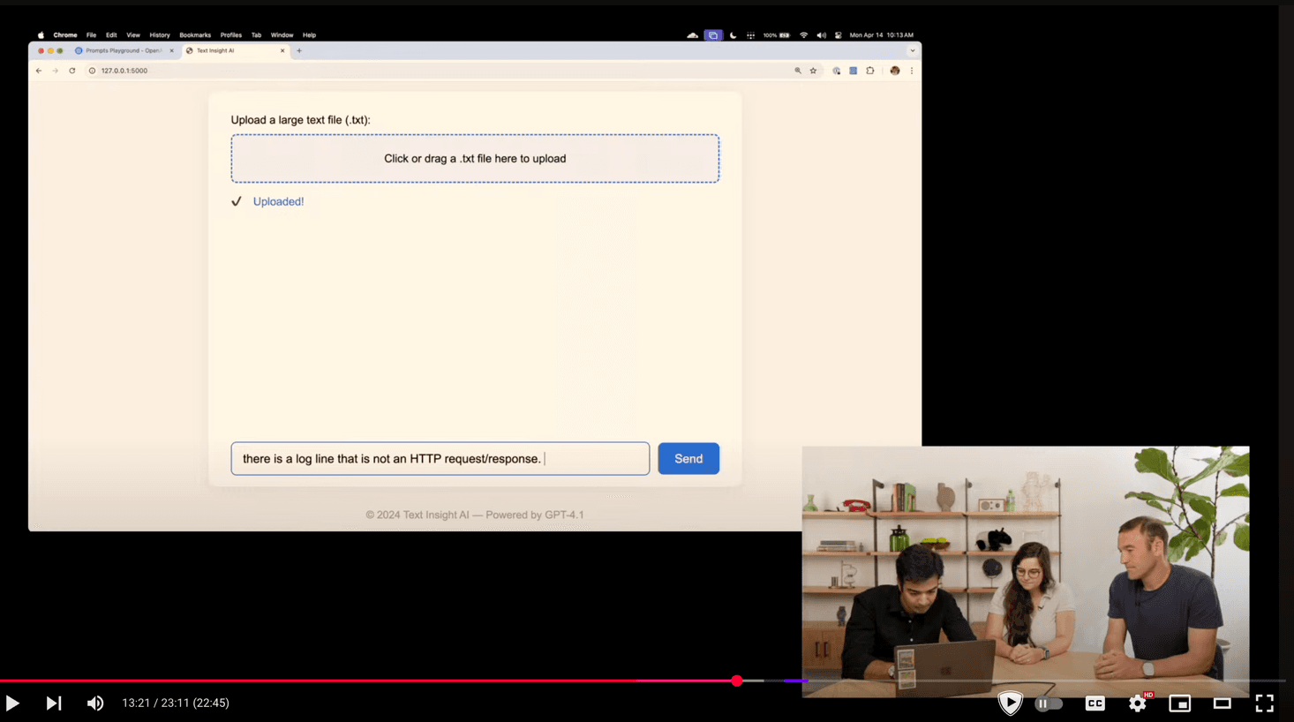Play the paused YouTube video
The image size is (1294, 722).
pyautogui.click(x=12, y=703)
